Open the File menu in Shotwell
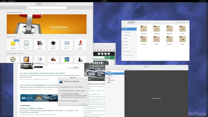Image resolution: width=208 pixels, height=117 pixels. point(107,69)
